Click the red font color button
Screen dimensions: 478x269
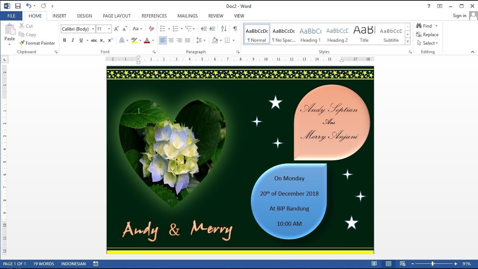(x=147, y=40)
